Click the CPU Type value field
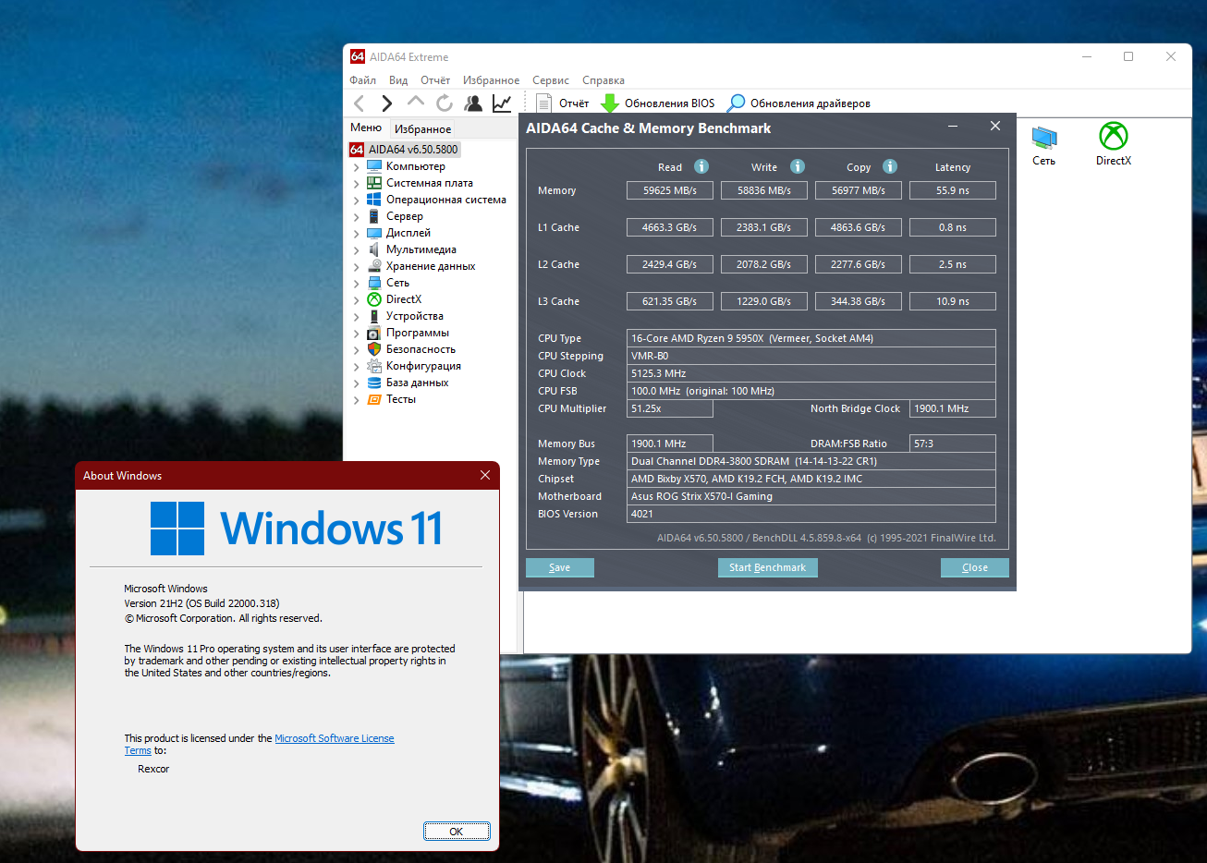Image resolution: width=1207 pixels, height=863 pixels. click(x=811, y=338)
